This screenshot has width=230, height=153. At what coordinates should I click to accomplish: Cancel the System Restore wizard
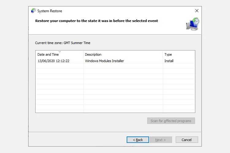186,140
